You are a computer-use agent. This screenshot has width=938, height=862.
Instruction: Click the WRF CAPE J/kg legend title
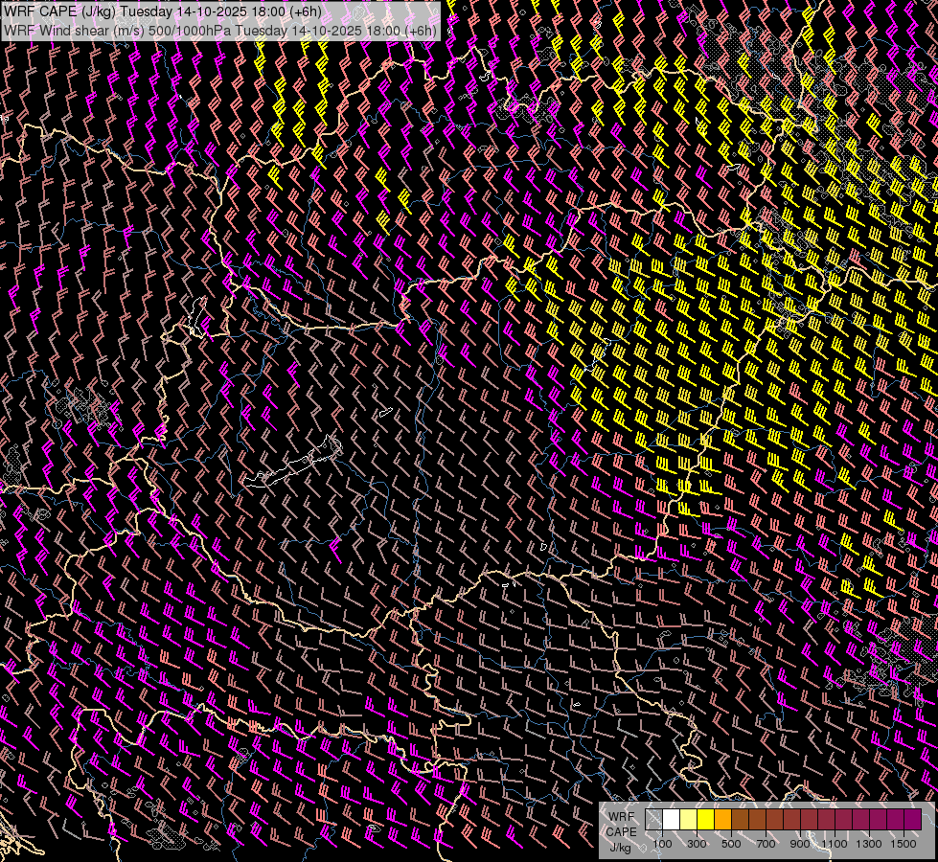click(x=621, y=830)
